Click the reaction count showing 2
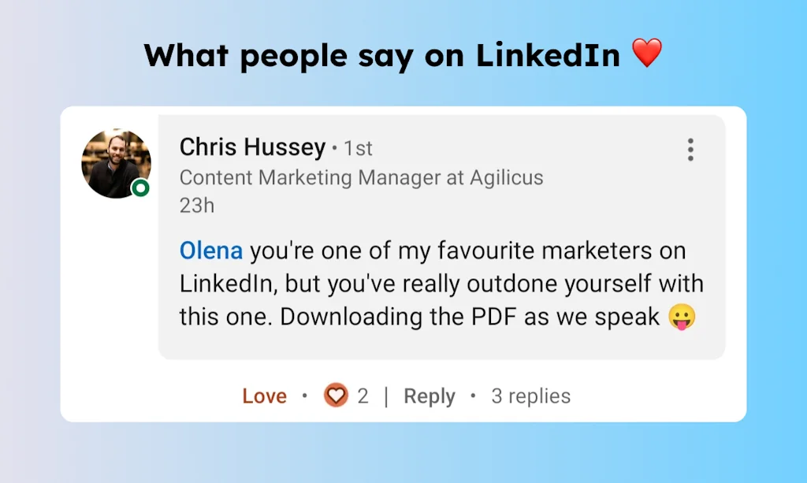Viewport: 807px width, 483px height. [362, 396]
